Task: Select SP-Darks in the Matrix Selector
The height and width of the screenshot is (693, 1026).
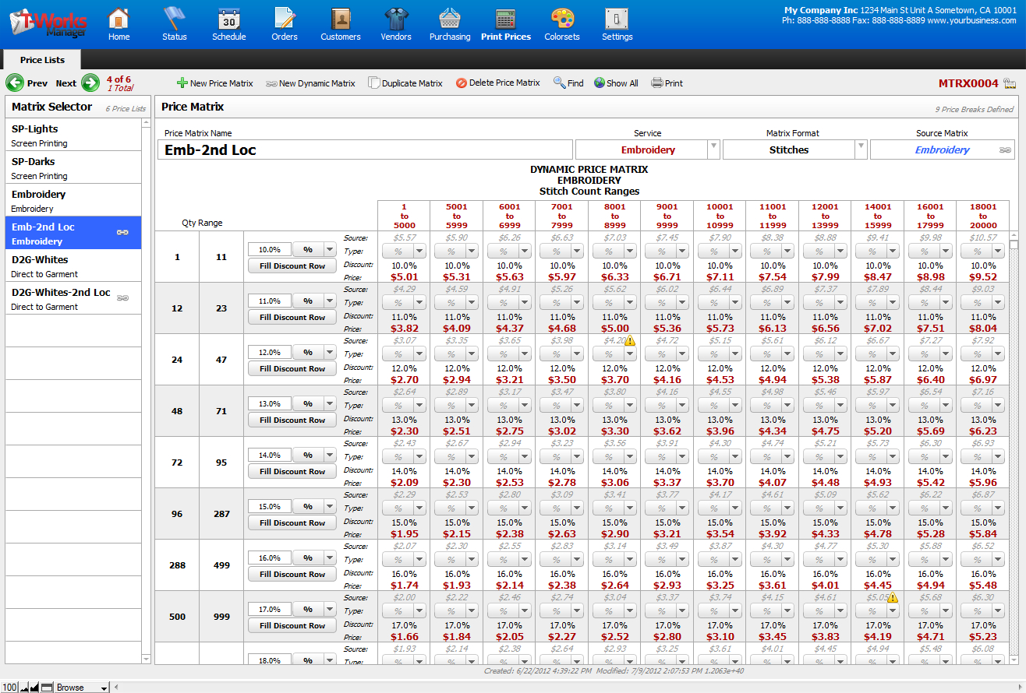Action: pos(73,168)
